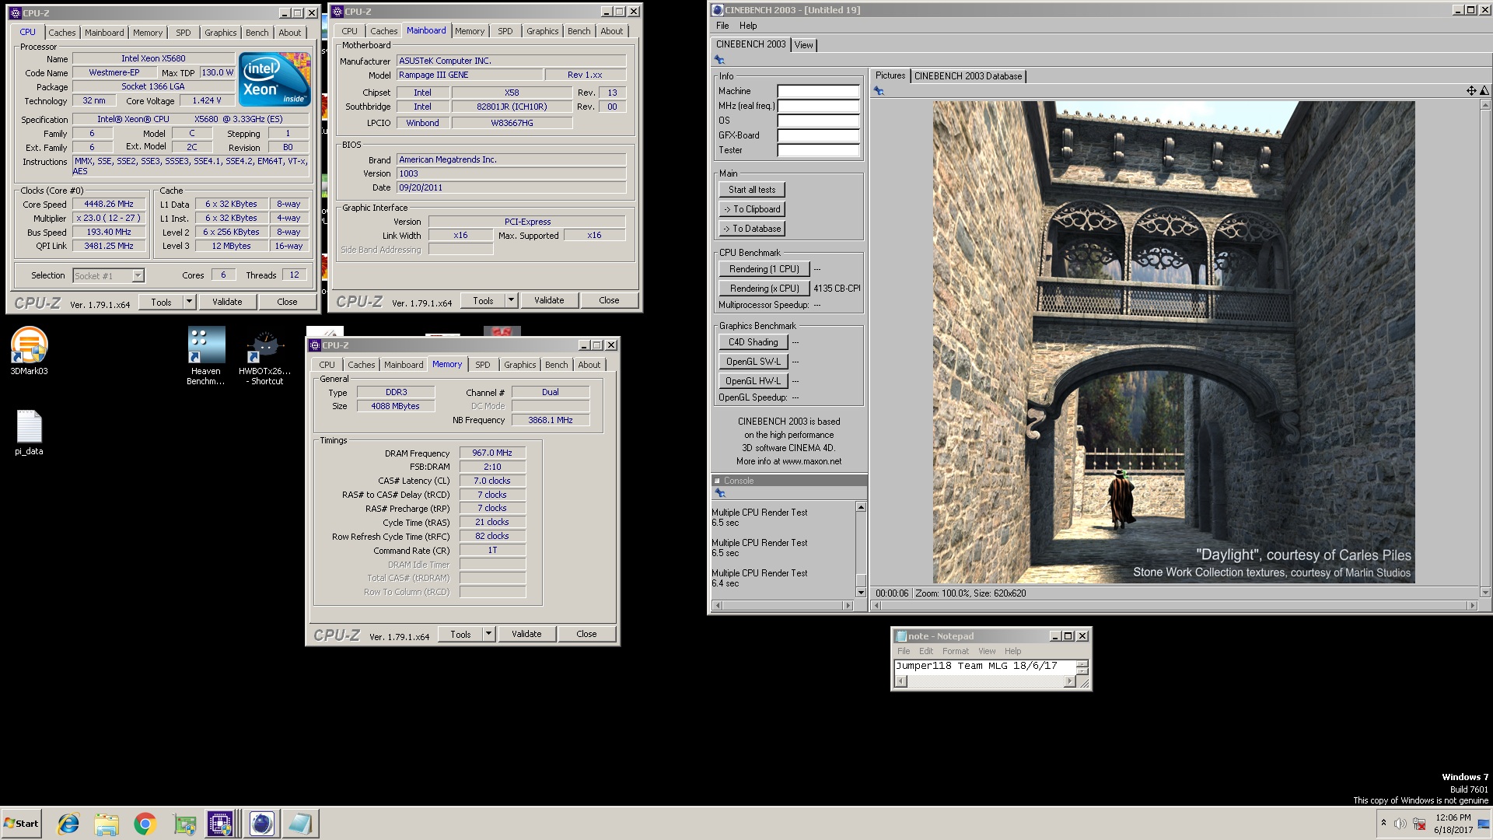Run Rendering (x CPU) benchmark
The height and width of the screenshot is (840, 1493).
(x=764, y=289)
